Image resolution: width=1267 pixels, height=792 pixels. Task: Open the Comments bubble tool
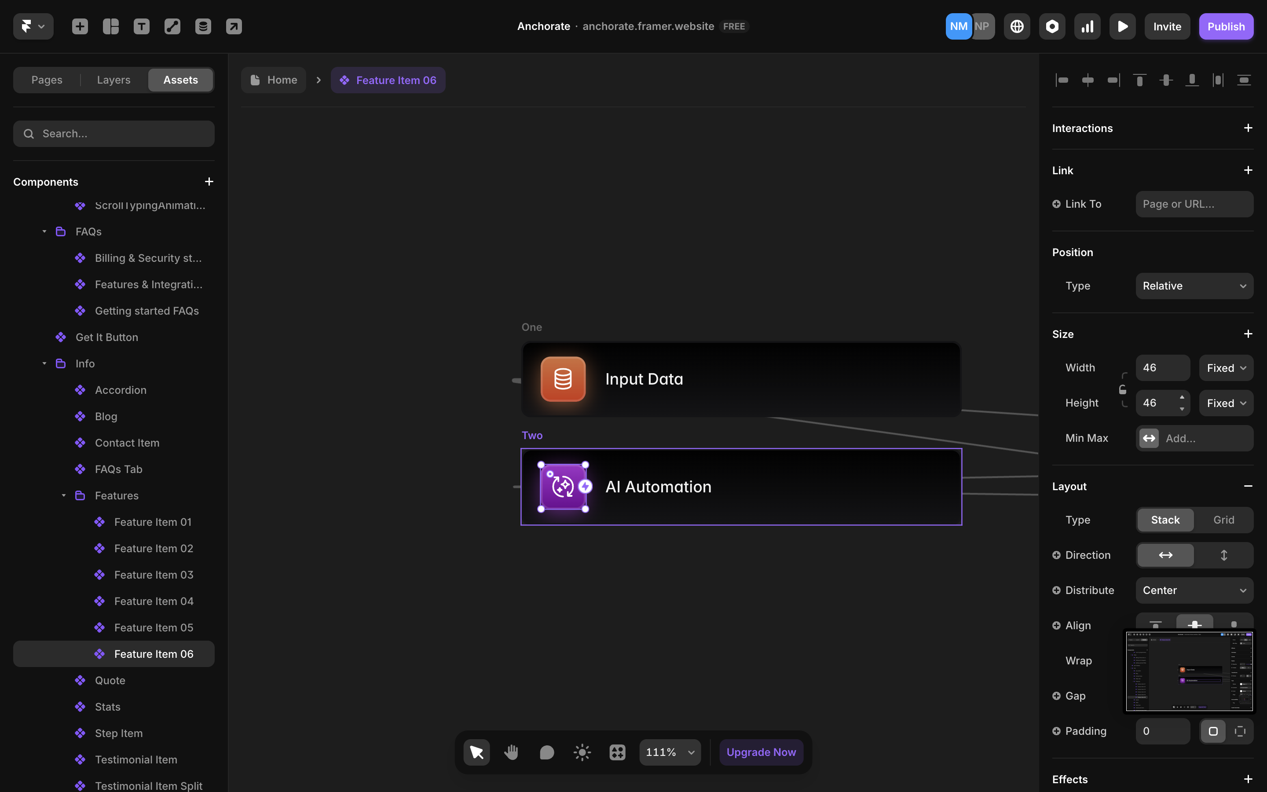click(x=546, y=752)
